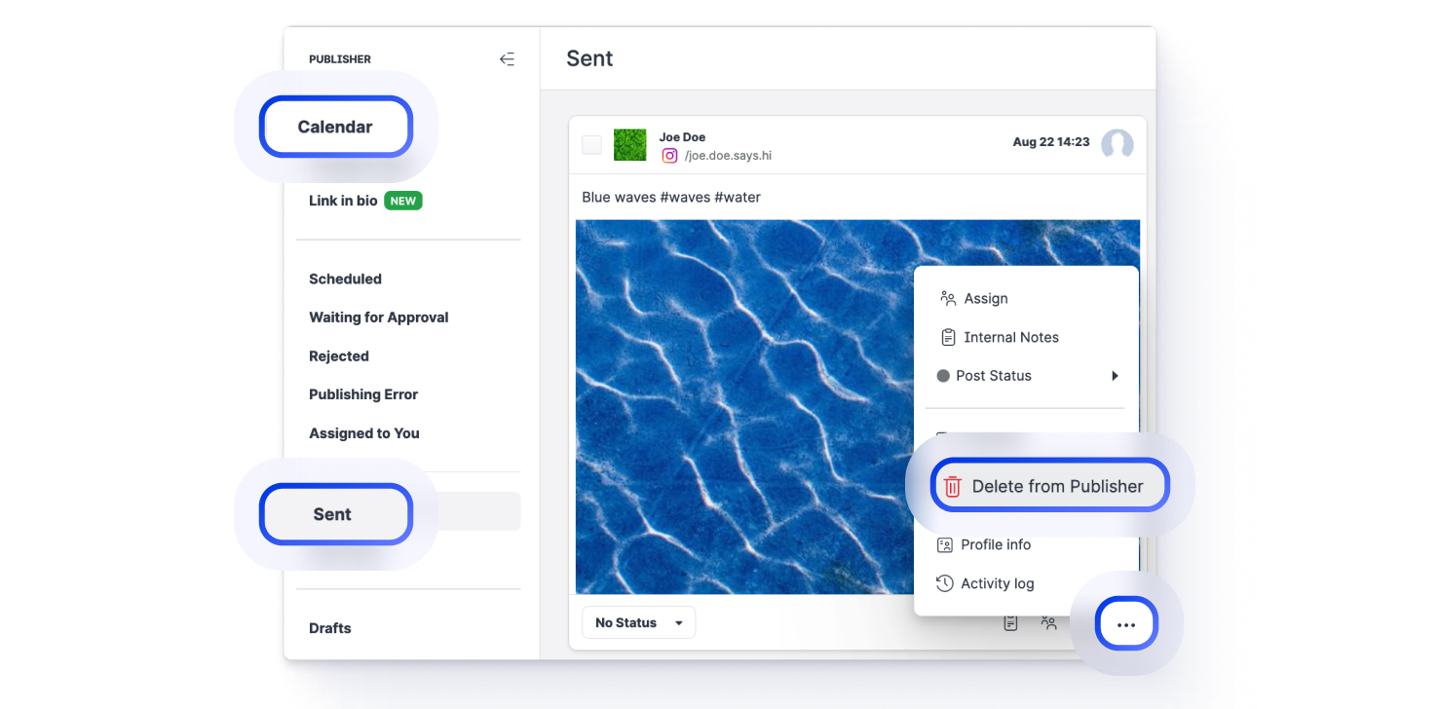
Task: Choose Assign from the context menu
Action: (x=985, y=299)
